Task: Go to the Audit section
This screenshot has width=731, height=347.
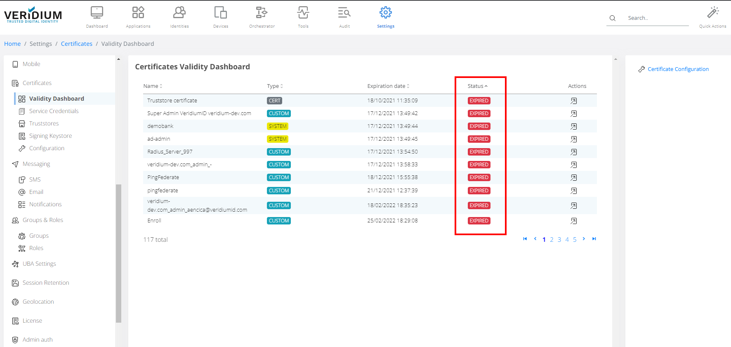Action: pyautogui.click(x=344, y=13)
